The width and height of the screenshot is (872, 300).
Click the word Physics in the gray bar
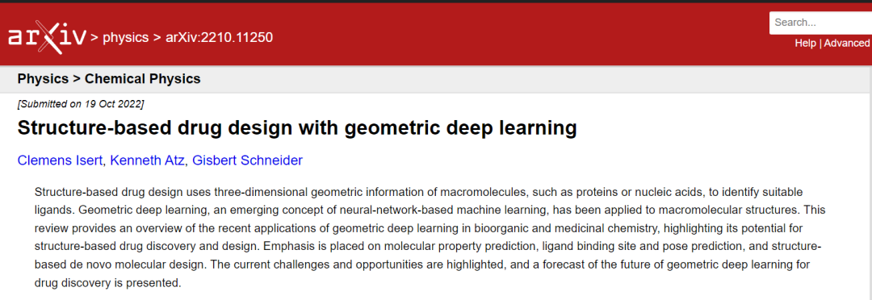tap(43, 79)
